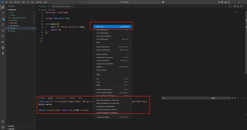This screenshot has height=130, width=247.
Task: Open editor More Actions ellipsis
Action: [244, 6]
